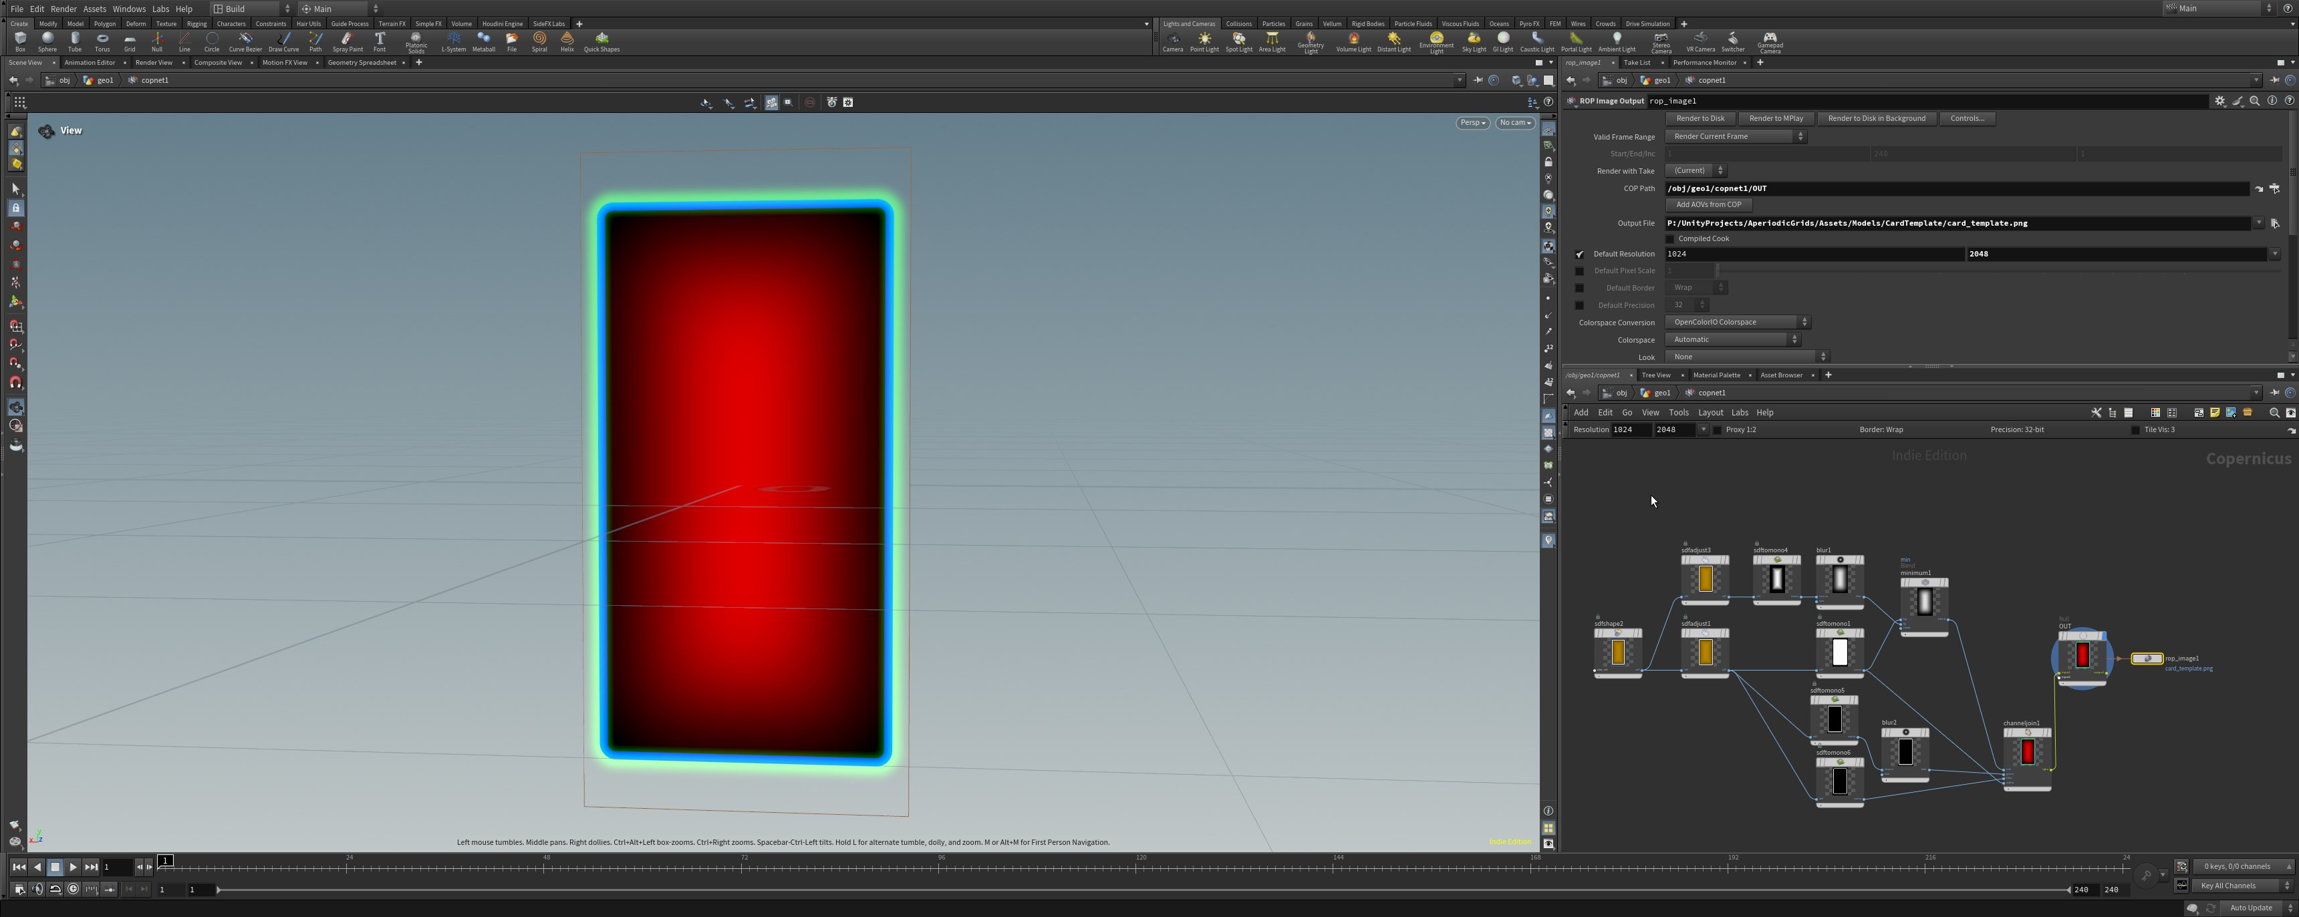Toggle the Default Resolution checkbox
Image resolution: width=2299 pixels, height=917 pixels.
(x=1580, y=254)
